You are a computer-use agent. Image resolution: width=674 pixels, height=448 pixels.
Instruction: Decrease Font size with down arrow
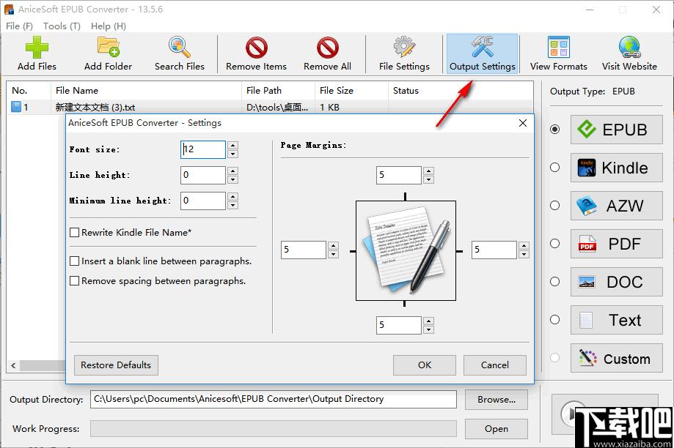(x=232, y=154)
